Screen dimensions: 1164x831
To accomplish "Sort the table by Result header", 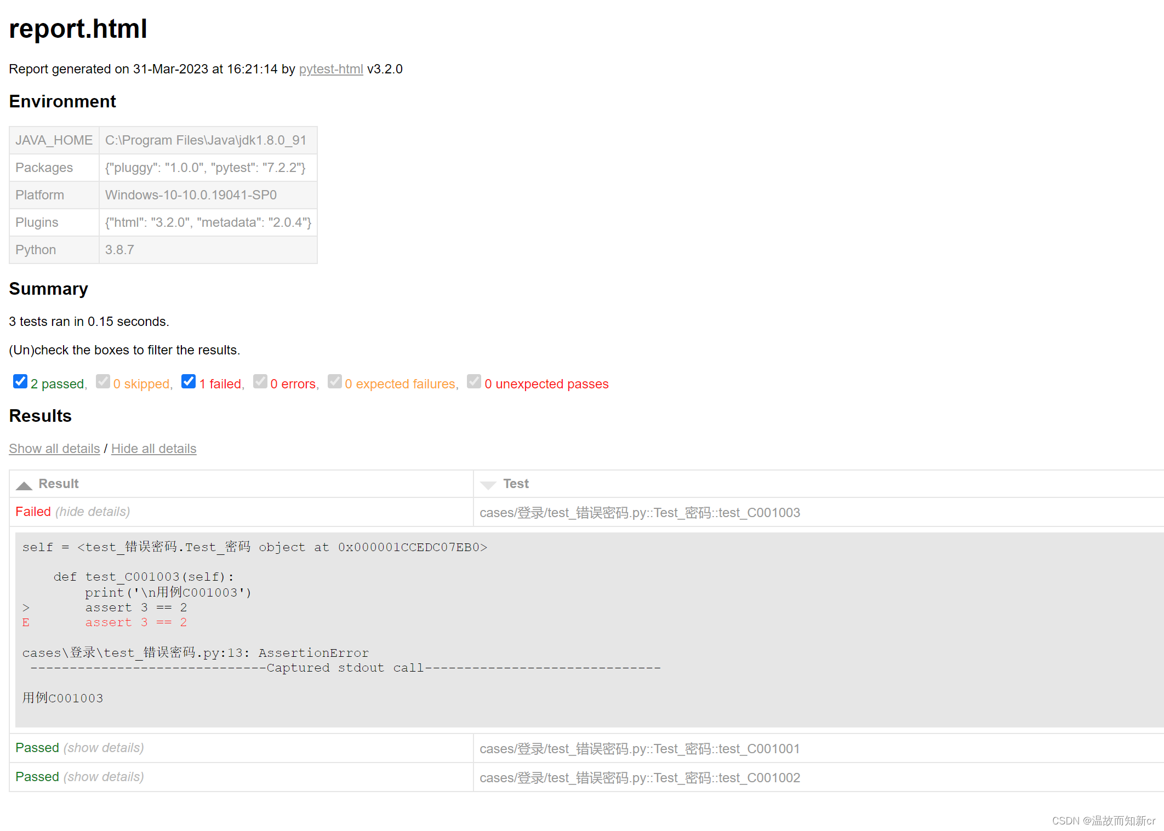I will click(59, 484).
